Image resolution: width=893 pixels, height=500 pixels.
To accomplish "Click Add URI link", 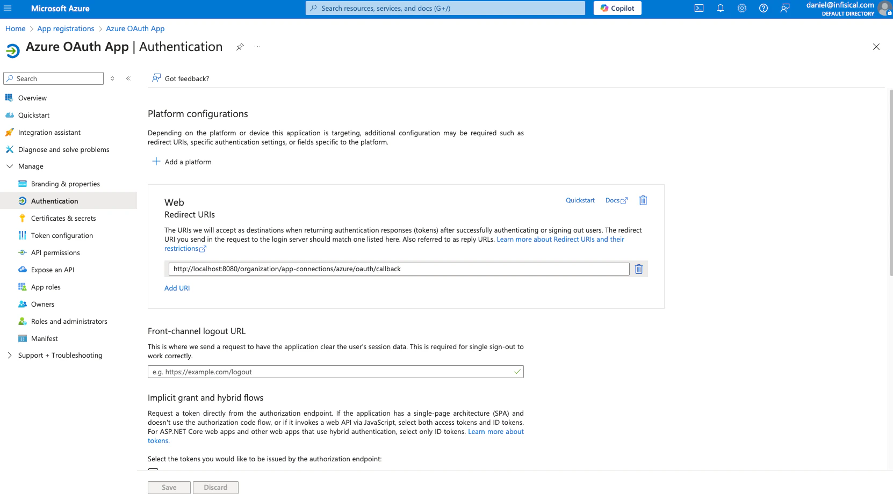I will [177, 288].
